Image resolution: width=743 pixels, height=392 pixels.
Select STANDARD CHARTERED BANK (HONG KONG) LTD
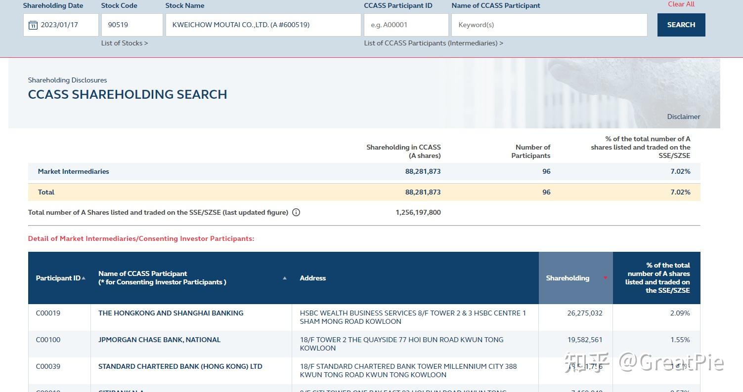[x=180, y=366]
